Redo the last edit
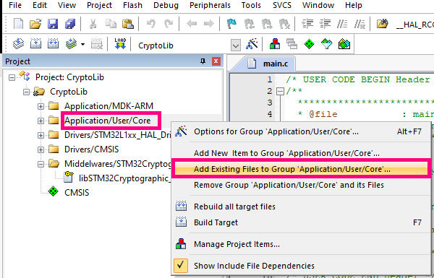The height and width of the screenshot is (278, 434). point(169,24)
